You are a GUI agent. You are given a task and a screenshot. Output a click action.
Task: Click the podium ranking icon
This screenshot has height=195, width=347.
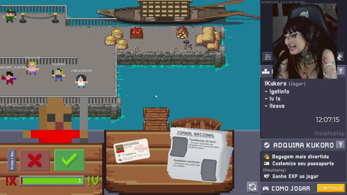266,71
